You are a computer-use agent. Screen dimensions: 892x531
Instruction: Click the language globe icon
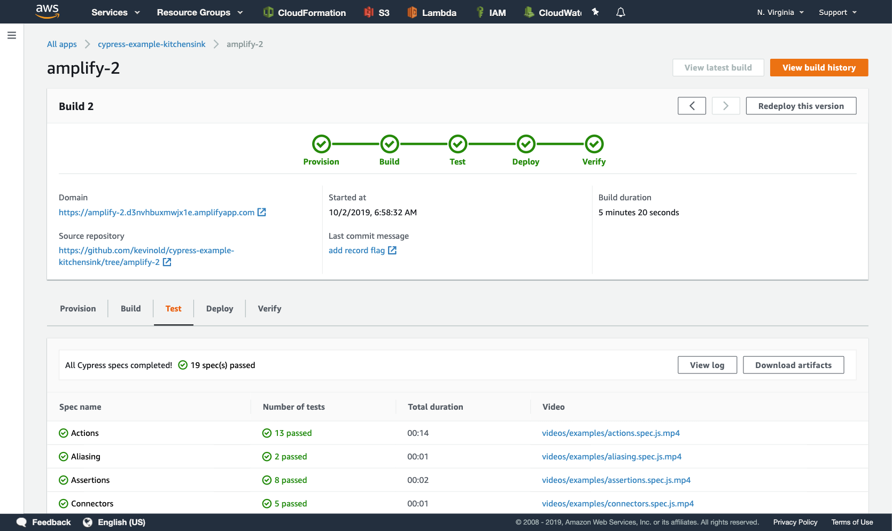click(88, 522)
